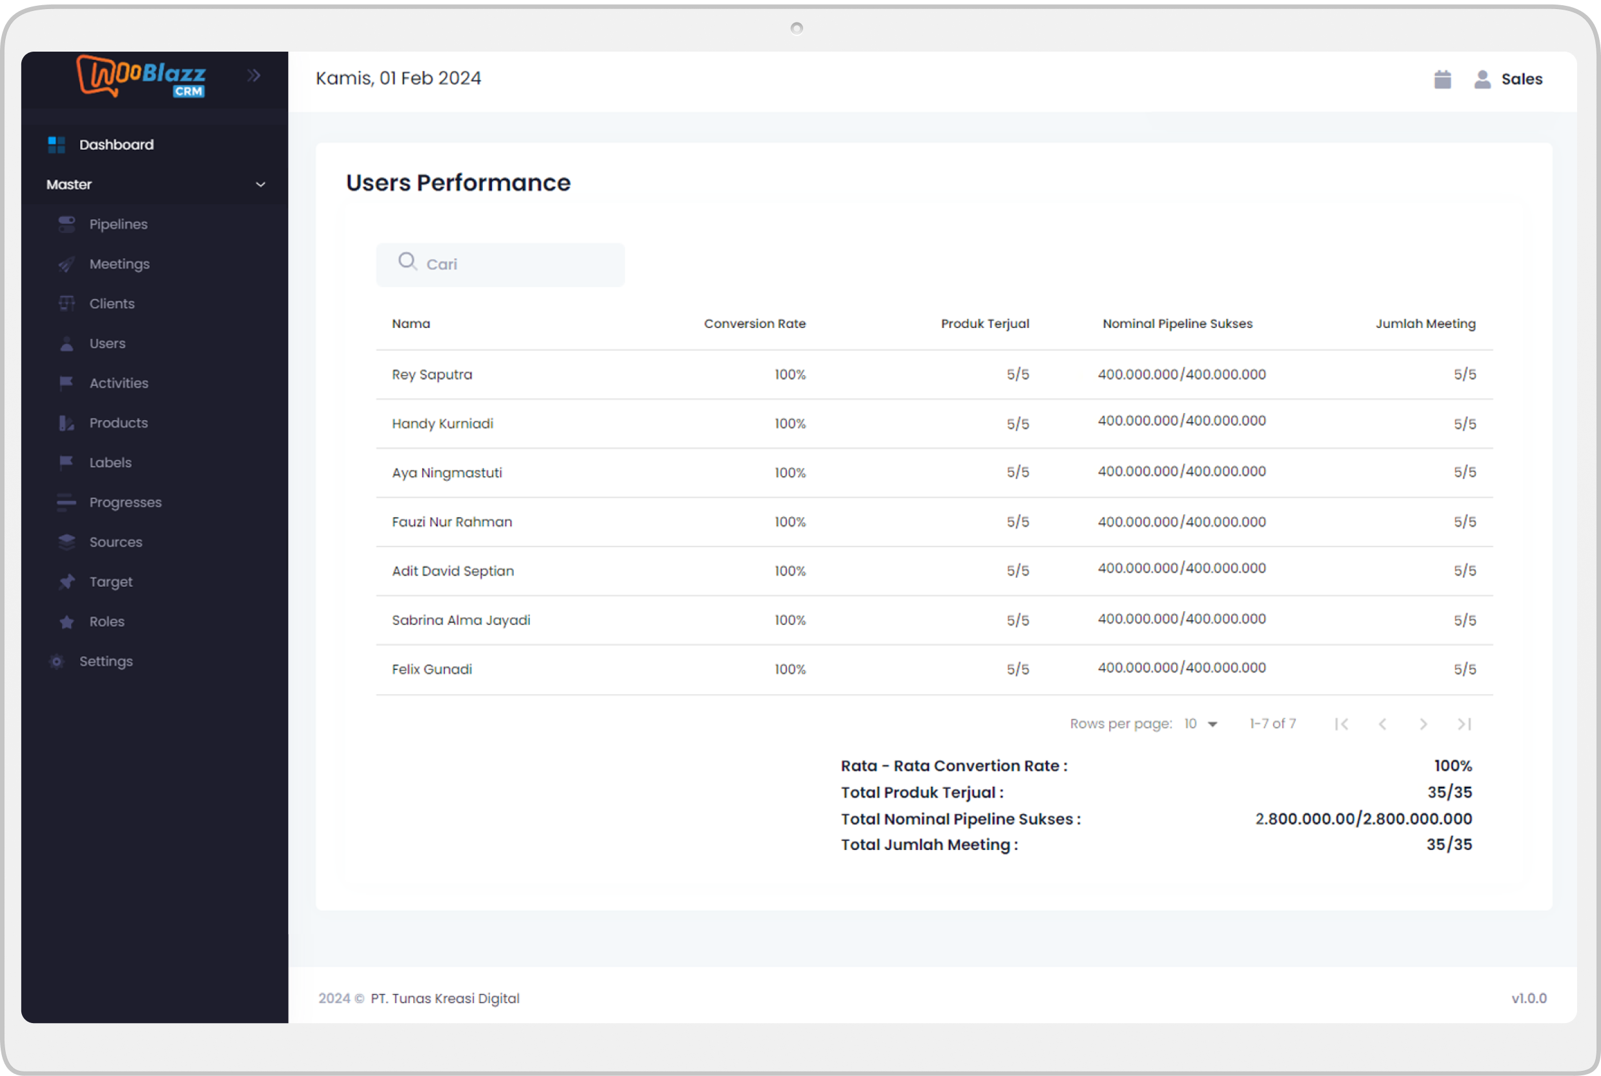Sort by Conversion Rate column header
1601x1076 pixels.
[754, 324]
